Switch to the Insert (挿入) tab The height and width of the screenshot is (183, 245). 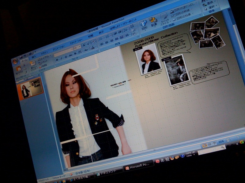[x=33, y=57]
